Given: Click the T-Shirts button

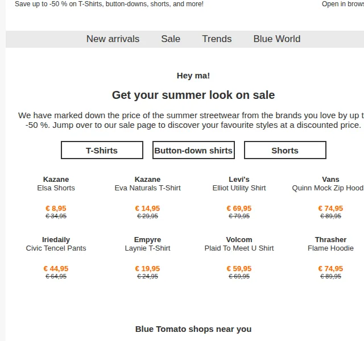Looking at the screenshot, I should pos(102,150).
